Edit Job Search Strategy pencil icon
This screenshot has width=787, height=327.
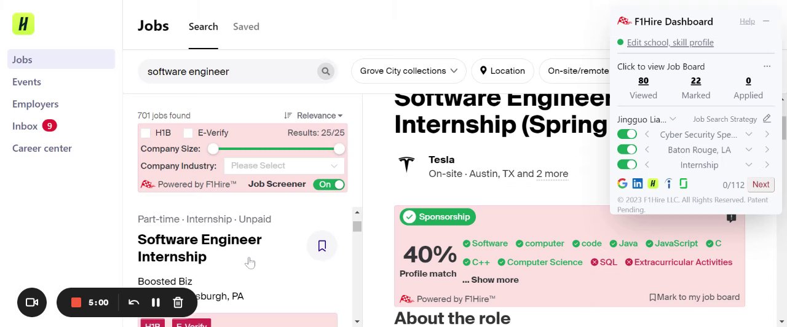(767, 119)
